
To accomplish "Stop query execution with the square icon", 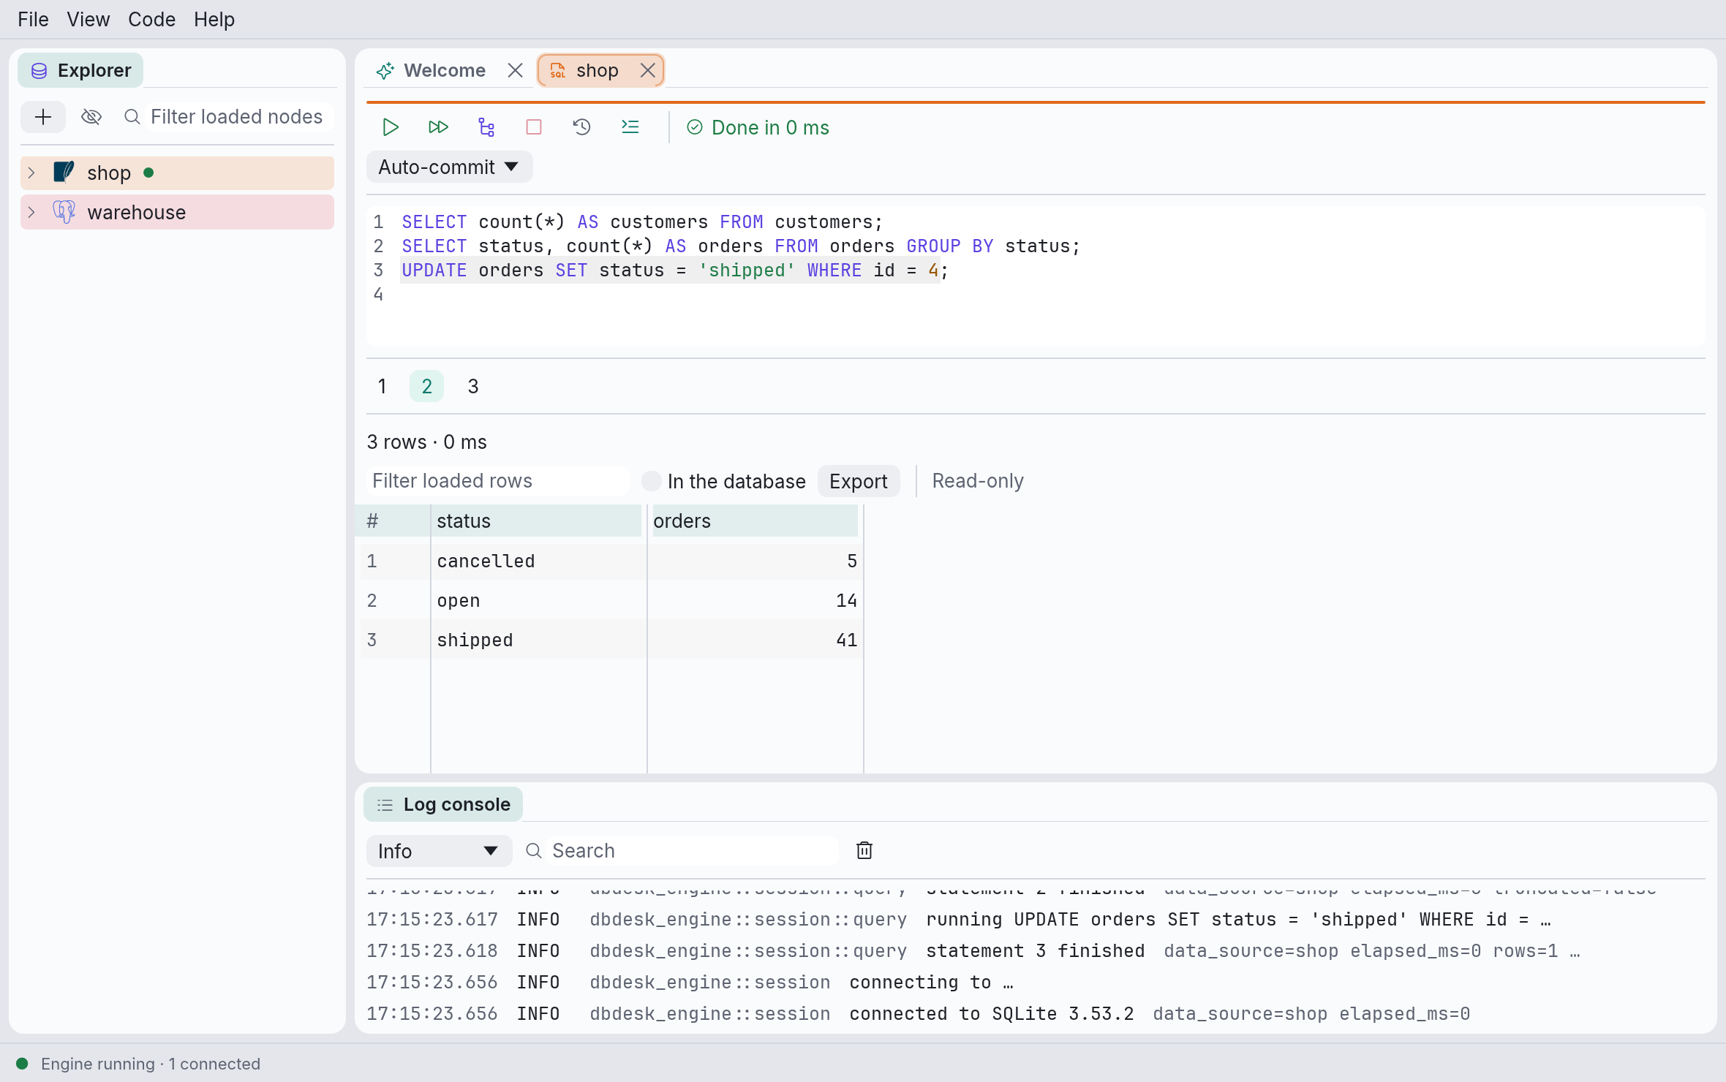I will pyautogui.click(x=534, y=127).
